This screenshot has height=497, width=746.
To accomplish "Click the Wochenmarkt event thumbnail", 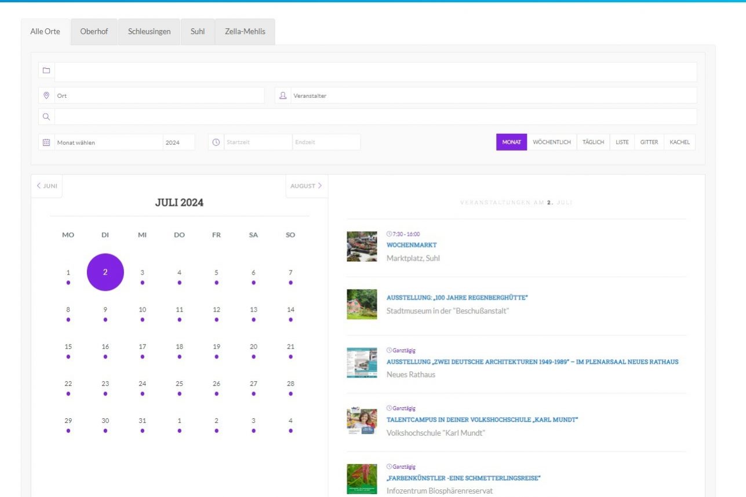I will pyautogui.click(x=362, y=246).
